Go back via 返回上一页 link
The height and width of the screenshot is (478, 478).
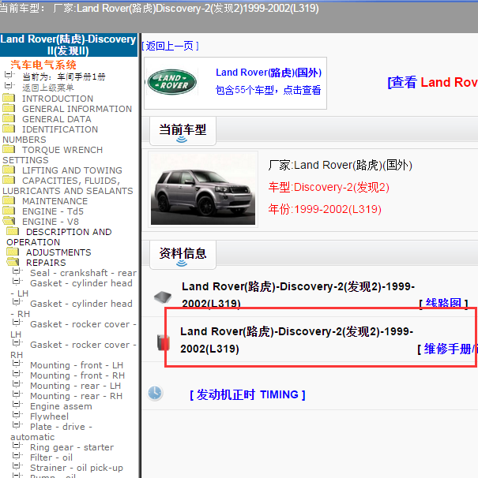click(x=171, y=46)
